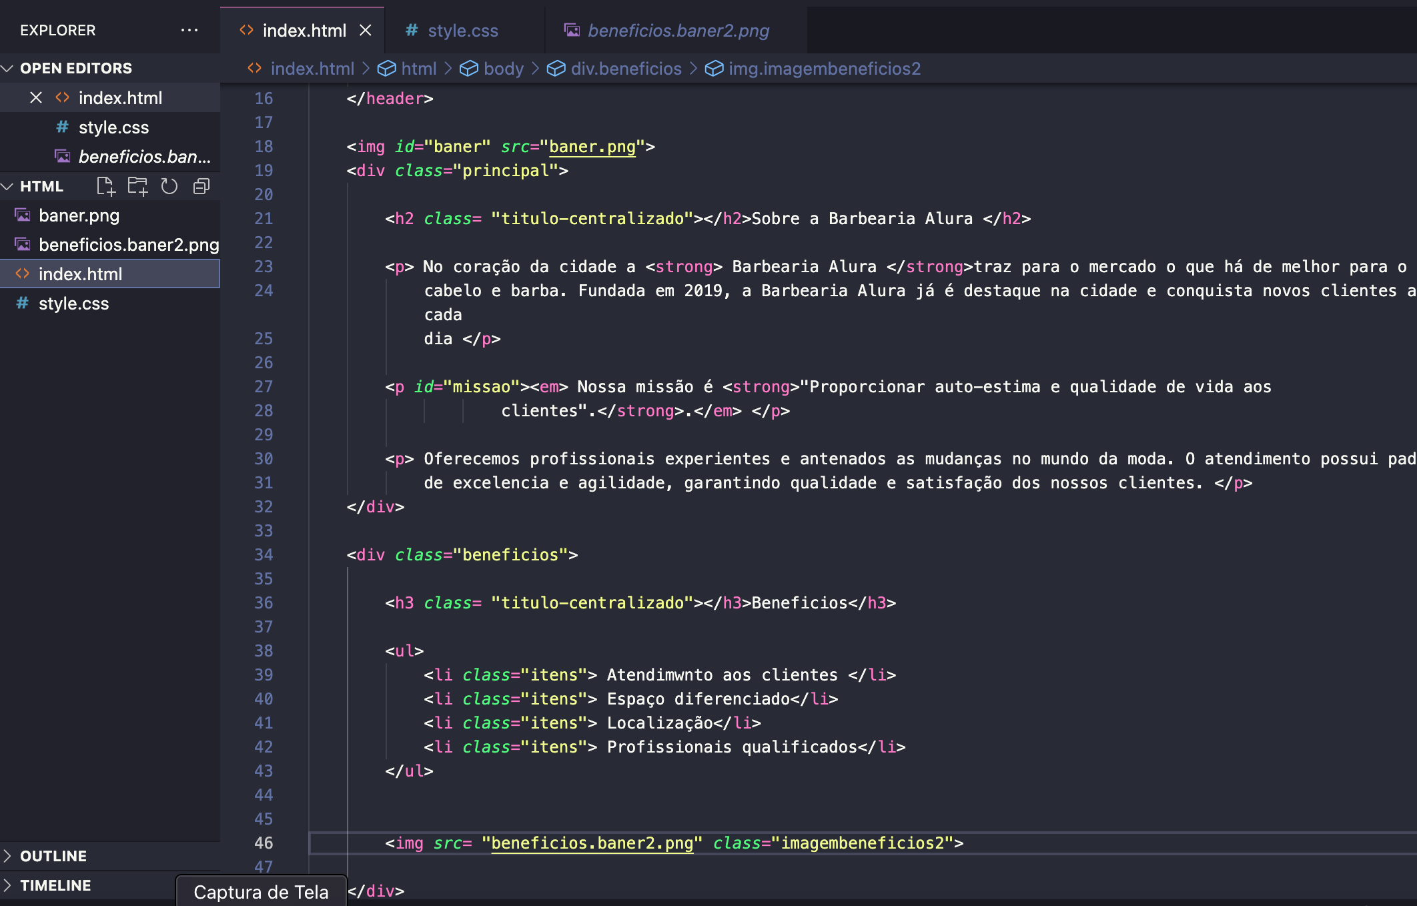1417x906 pixels.
Task: Click New File icon in HTML folder header
Action: click(x=106, y=186)
